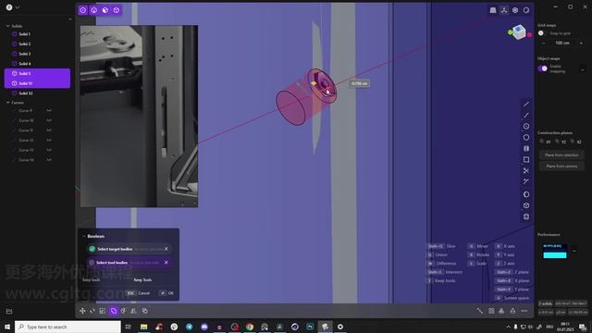Toggle Enable snapping switch

coord(543,68)
